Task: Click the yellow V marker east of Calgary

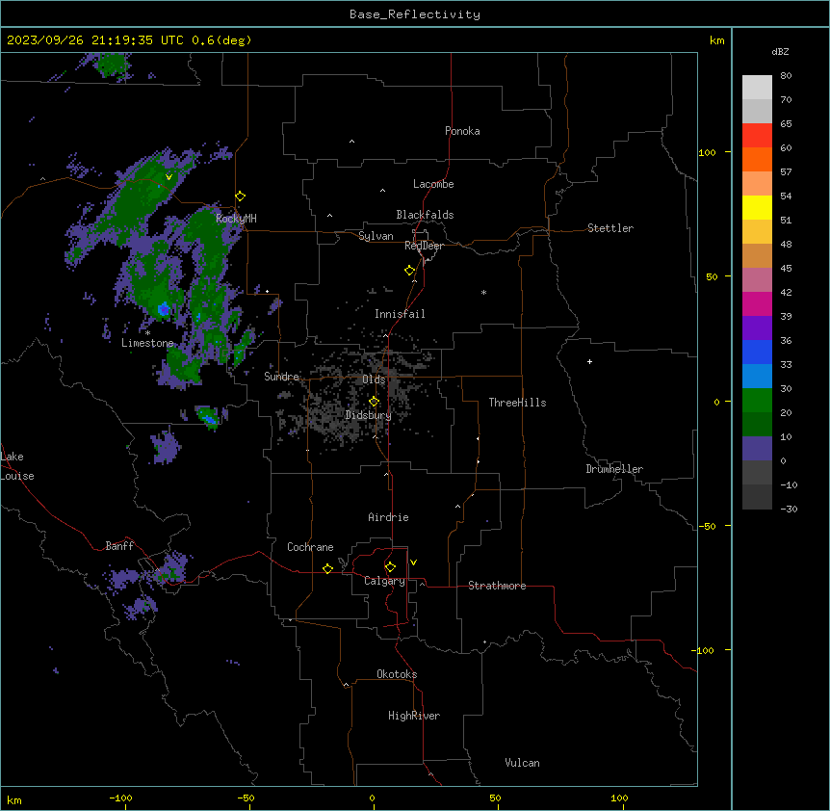Action: (413, 562)
